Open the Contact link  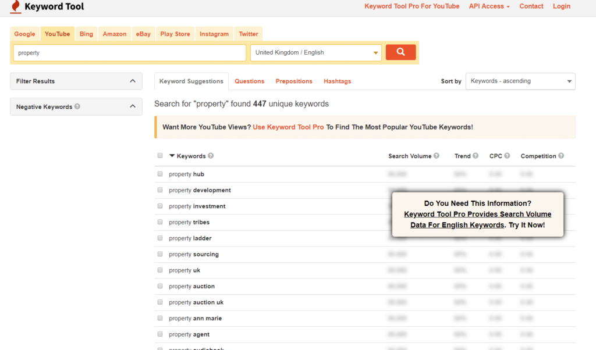click(x=531, y=6)
